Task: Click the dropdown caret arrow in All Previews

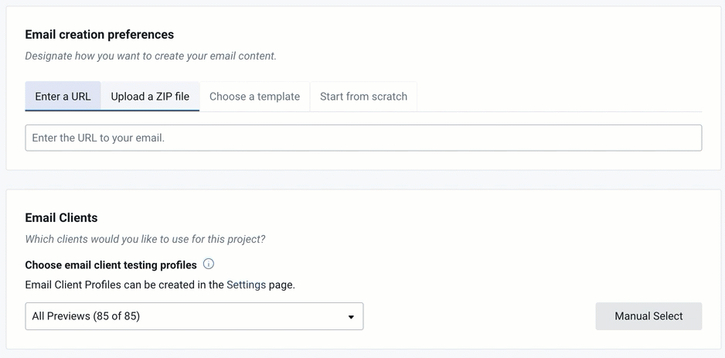Action: click(x=351, y=317)
